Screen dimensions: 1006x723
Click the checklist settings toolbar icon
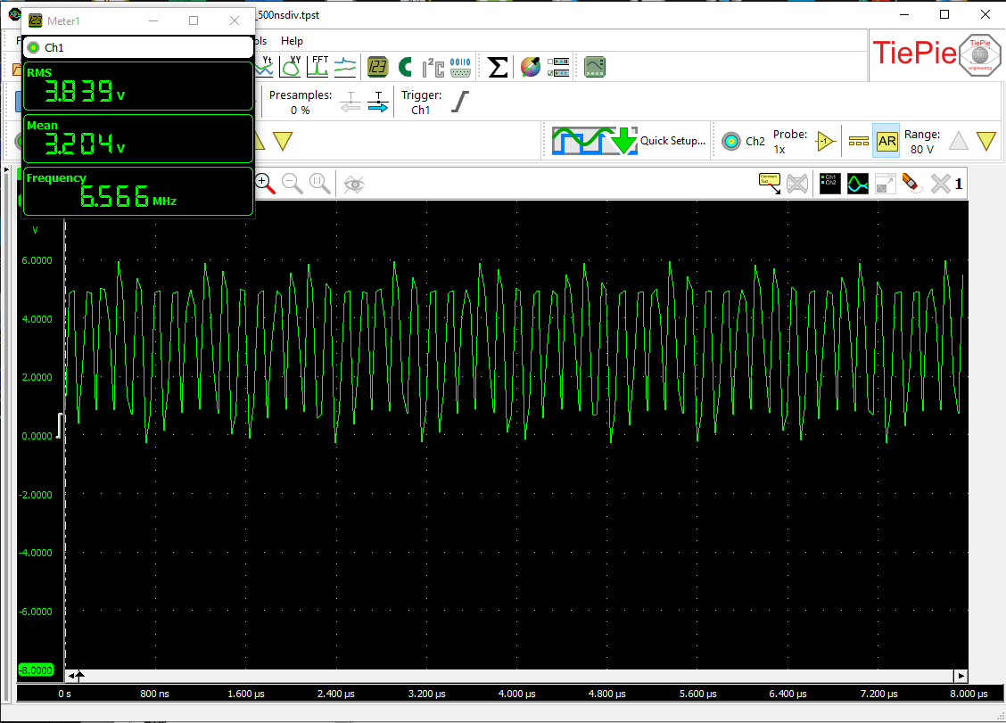[558, 67]
